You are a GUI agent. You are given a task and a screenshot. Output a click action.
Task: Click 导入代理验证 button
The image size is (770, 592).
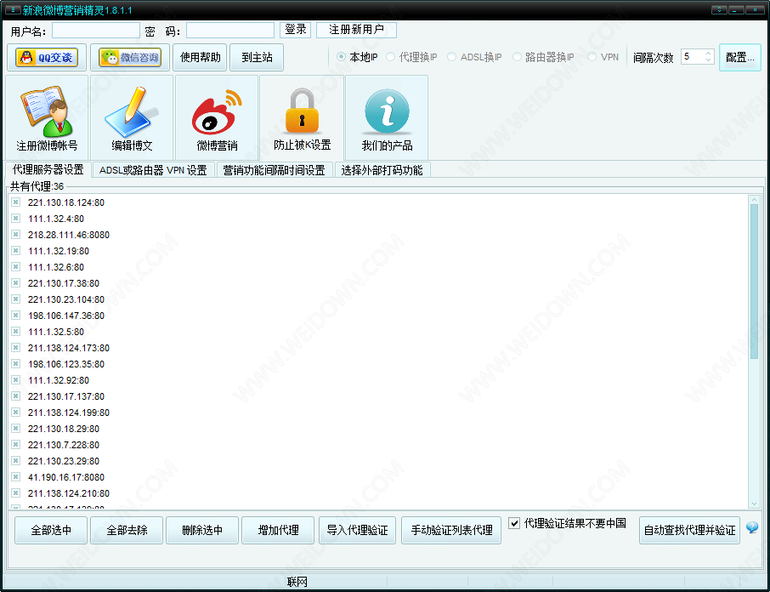[358, 530]
